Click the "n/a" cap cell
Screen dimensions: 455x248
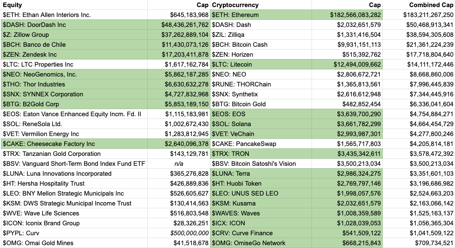pos(179,163)
